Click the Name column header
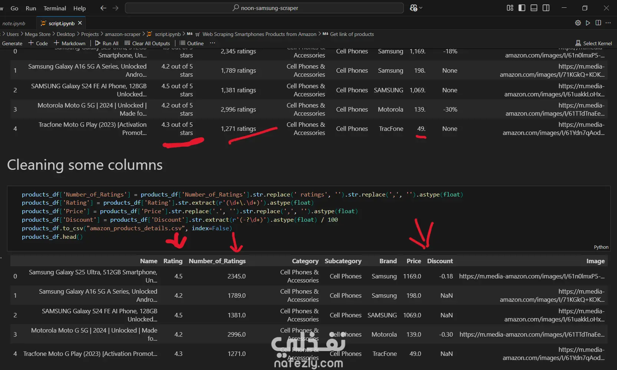Screen dimensions: 617x370 click(149, 261)
